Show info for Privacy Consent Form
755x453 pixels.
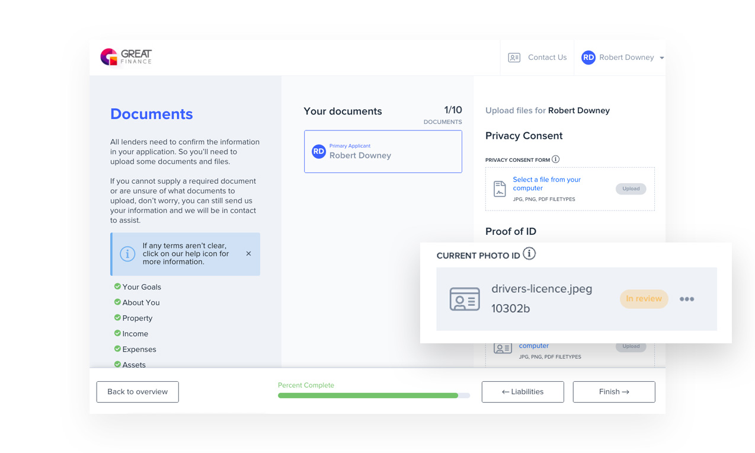coord(555,159)
